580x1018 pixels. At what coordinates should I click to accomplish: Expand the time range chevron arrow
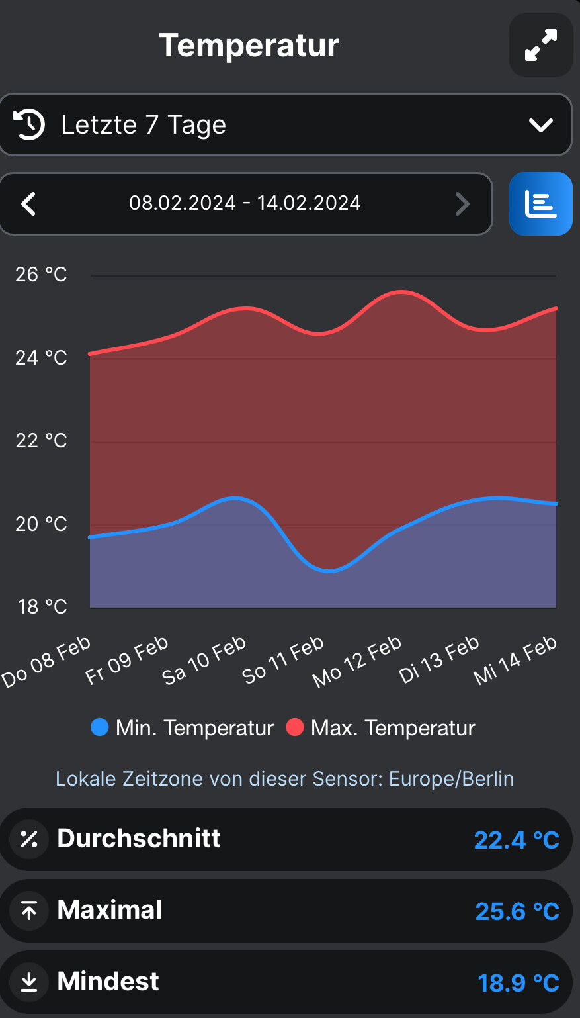(540, 125)
